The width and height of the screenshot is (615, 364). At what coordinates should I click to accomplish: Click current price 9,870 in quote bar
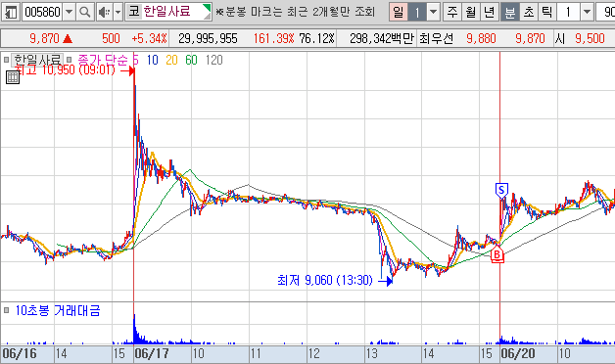pos(44,38)
